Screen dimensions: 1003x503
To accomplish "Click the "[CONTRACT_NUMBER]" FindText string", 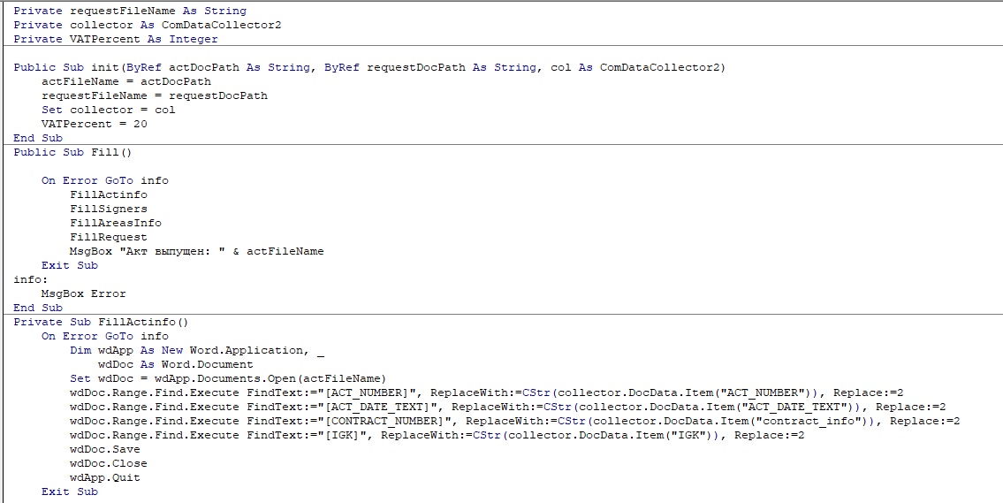I will 389,421.
